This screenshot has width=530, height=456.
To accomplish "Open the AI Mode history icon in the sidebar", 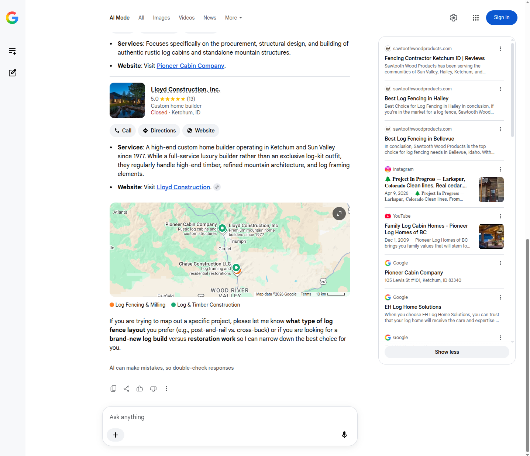I will (x=12, y=51).
